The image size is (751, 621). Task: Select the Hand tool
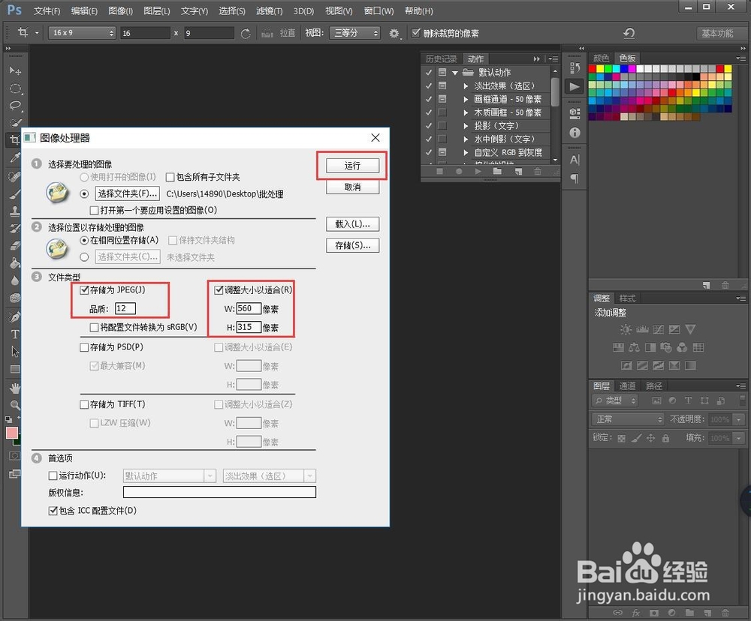[15, 388]
